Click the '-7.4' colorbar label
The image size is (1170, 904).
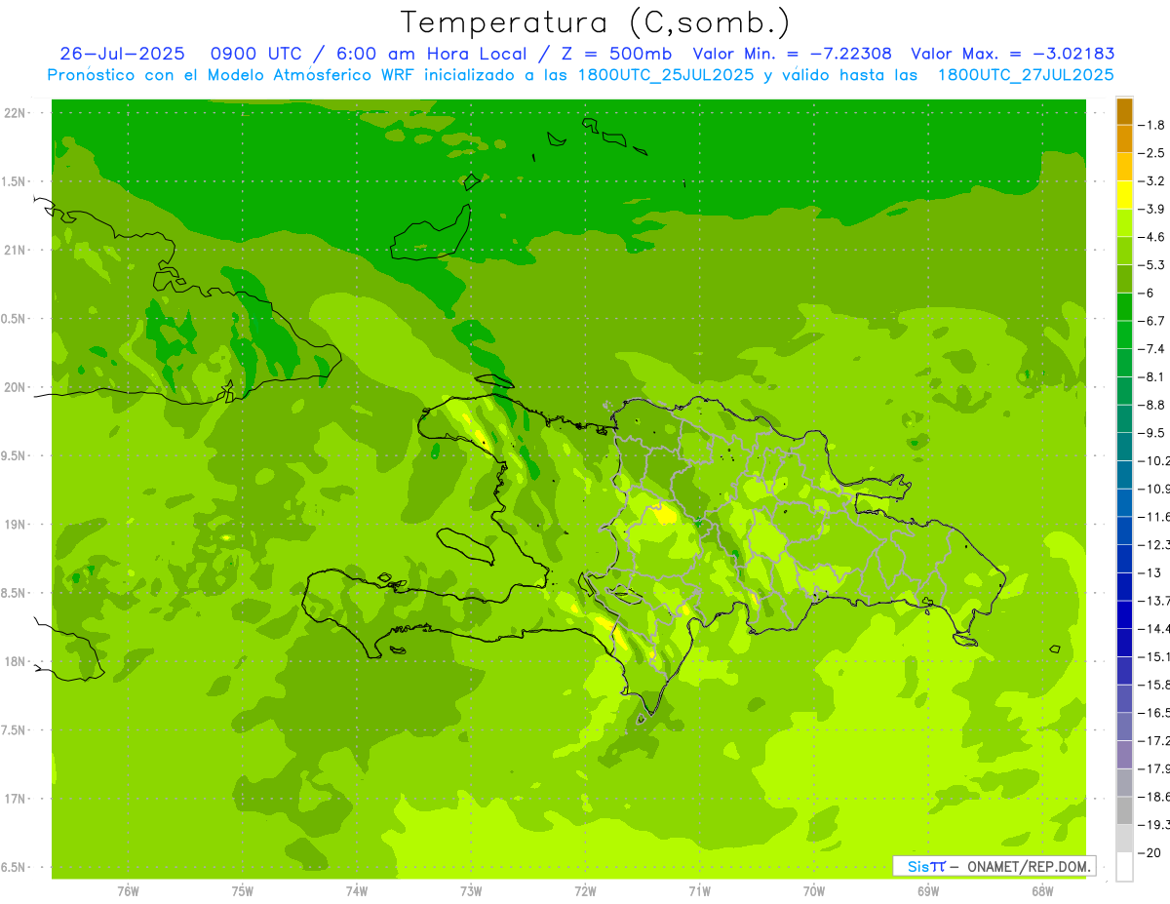(x=1151, y=349)
